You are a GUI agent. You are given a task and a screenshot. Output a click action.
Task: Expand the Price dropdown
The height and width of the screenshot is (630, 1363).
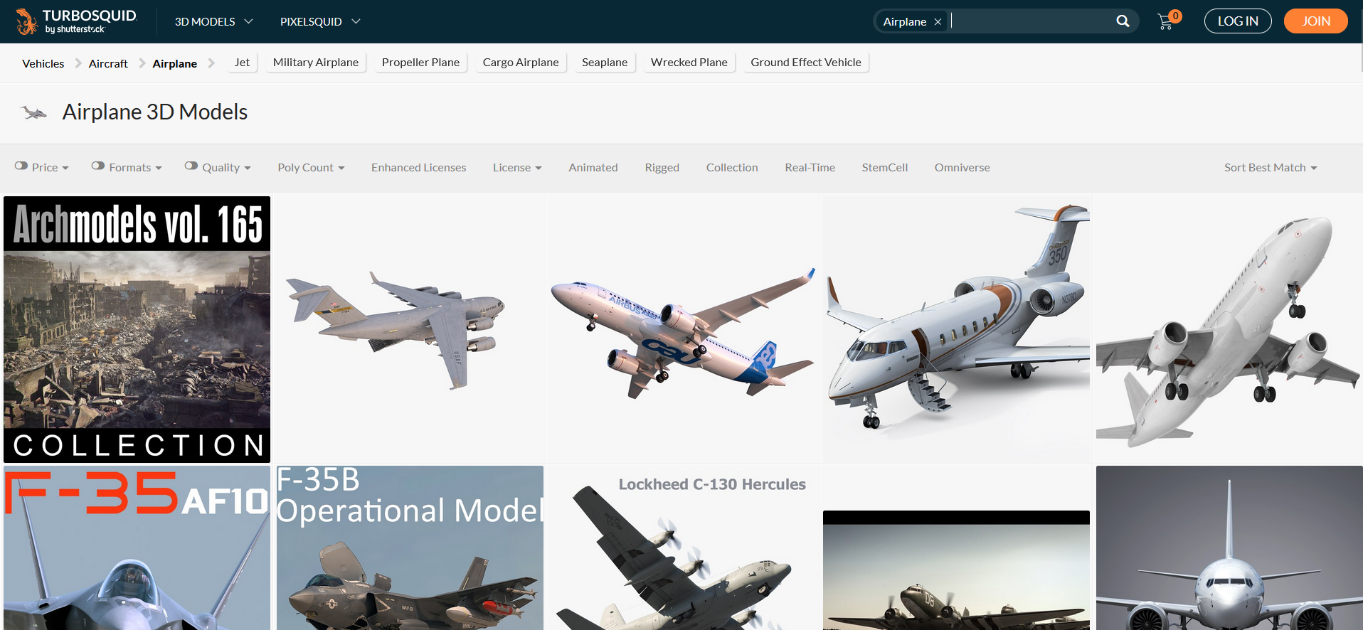point(51,168)
